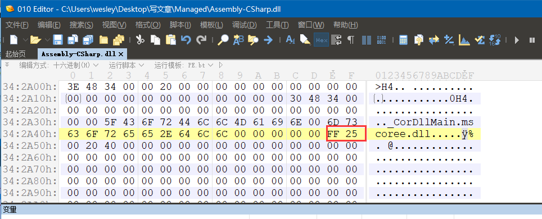Click byte 25 in row 34:2A40h
This screenshot has height=219, width=542.
[x=351, y=134]
